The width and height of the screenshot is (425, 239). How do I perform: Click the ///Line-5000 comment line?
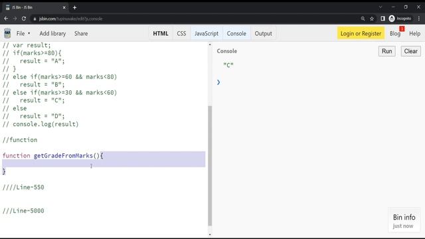pyautogui.click(x=23, y=211)
